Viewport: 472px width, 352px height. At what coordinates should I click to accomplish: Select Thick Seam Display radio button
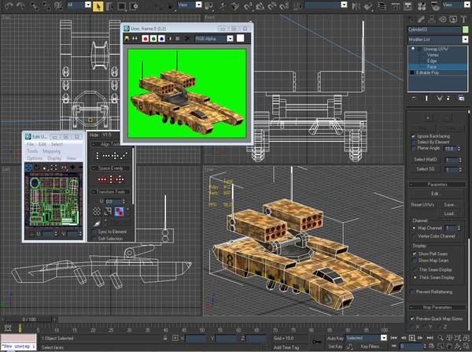[415, 277]
